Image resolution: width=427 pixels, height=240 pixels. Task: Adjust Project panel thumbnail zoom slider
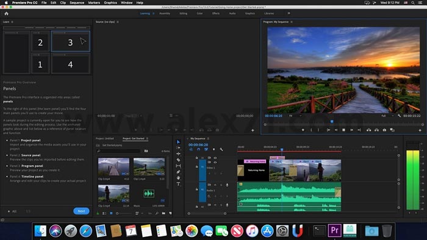[123, 213]
